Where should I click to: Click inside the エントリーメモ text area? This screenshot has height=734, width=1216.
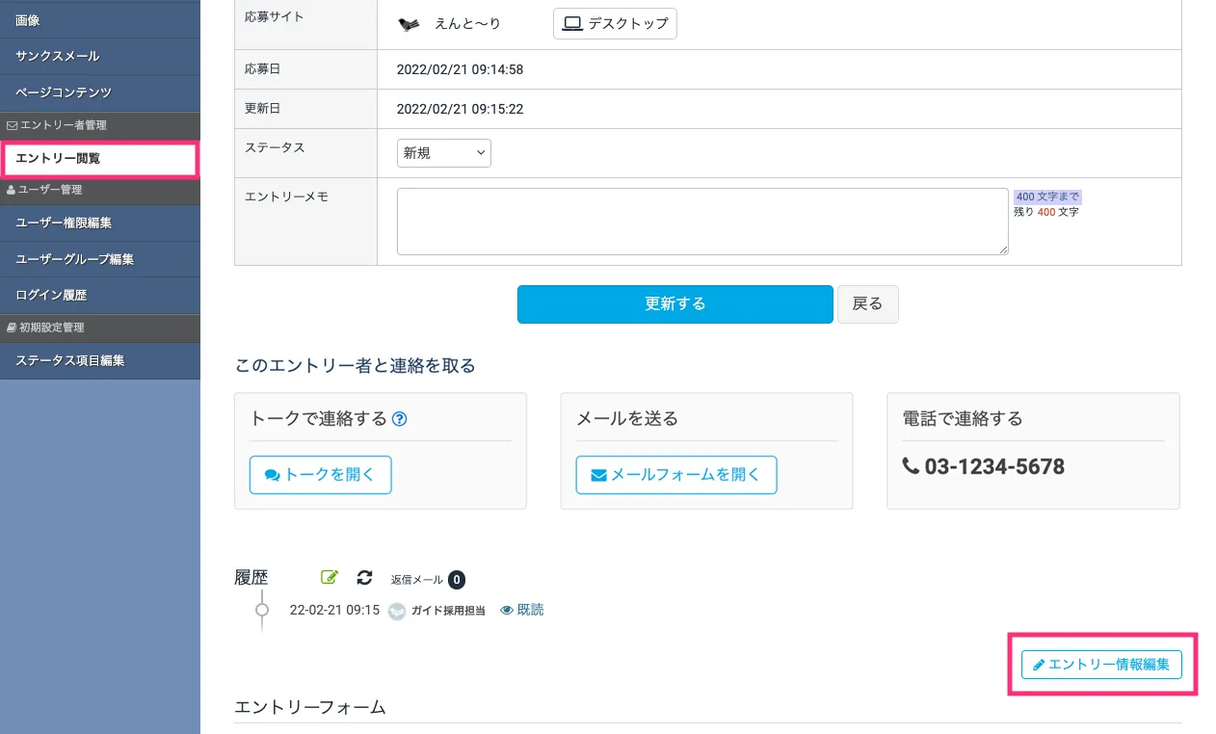[702, 222]
